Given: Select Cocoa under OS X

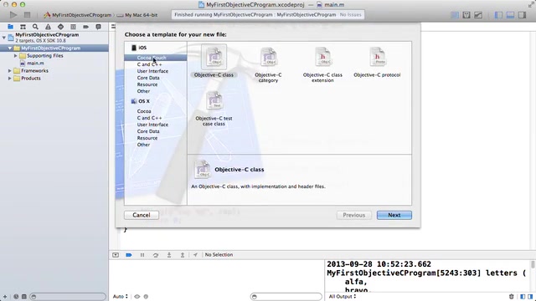Looking at the screenshot, I should 144,111.
